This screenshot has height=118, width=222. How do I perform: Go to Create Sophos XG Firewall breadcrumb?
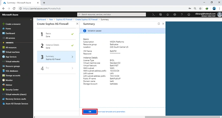tap(87, 19)
